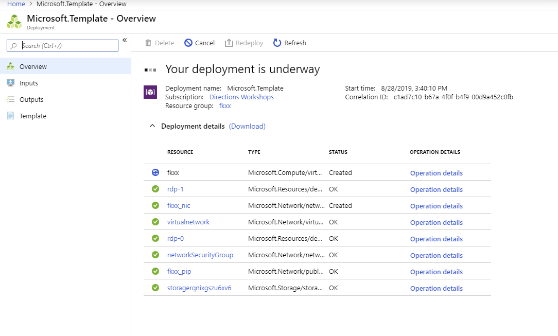Image resolution: width=558 pixels, height=336 pixels.
Task: Open the Overview menu item
Action: (x=65, y=66)
